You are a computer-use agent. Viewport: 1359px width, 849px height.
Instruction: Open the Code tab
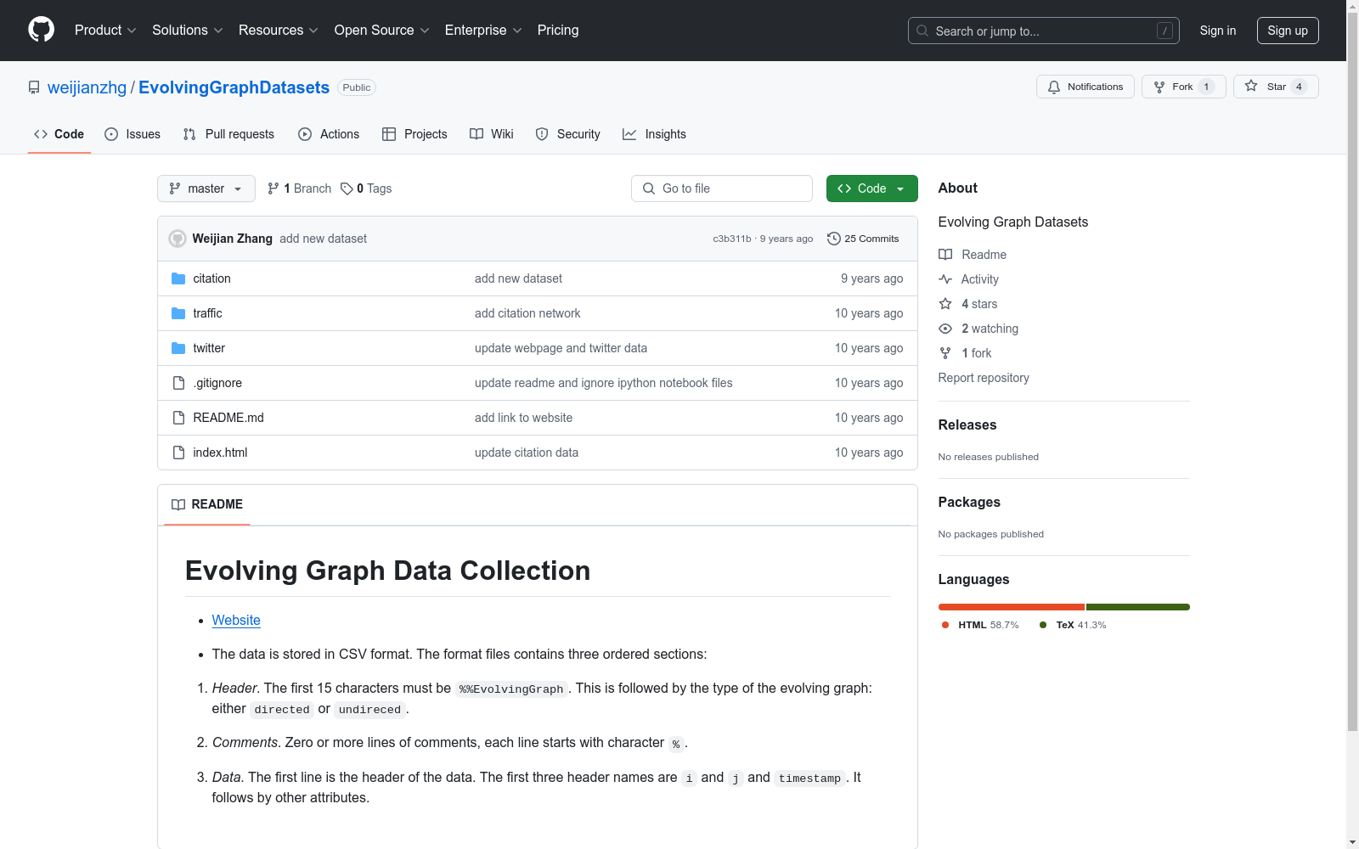click(59, 134)
